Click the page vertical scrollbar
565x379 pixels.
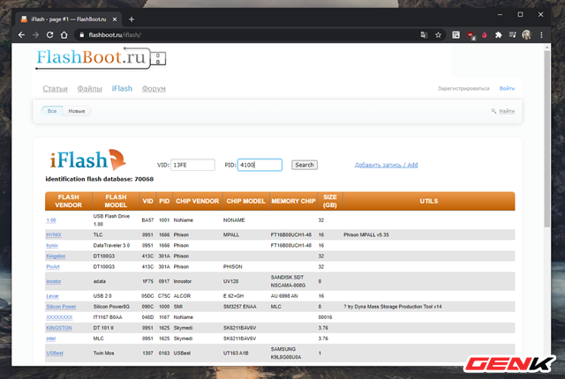pos(547,138)
